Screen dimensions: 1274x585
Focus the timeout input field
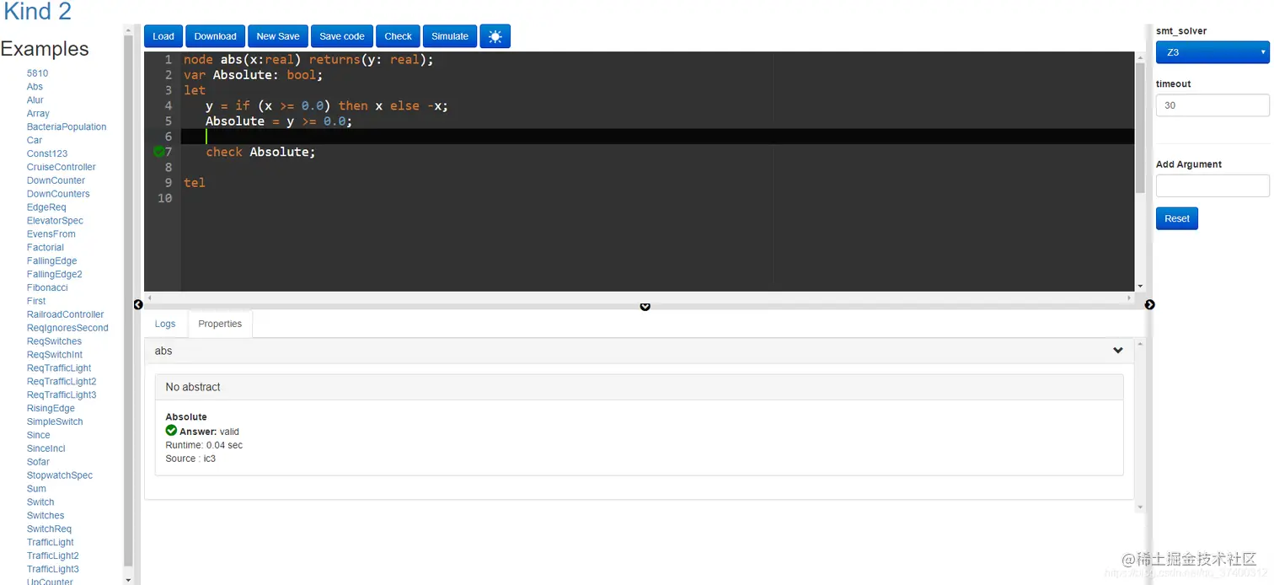(x=1212, y=105)
